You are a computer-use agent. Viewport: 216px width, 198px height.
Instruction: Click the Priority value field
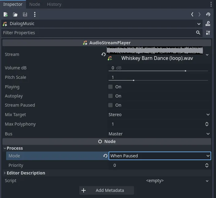point(156,165)
